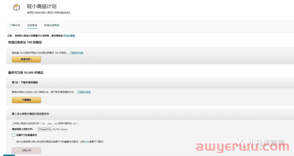294x156 pixels.
Task: Click the 快速注册多达 100 的商品 heading
Action: pos(25,42)
